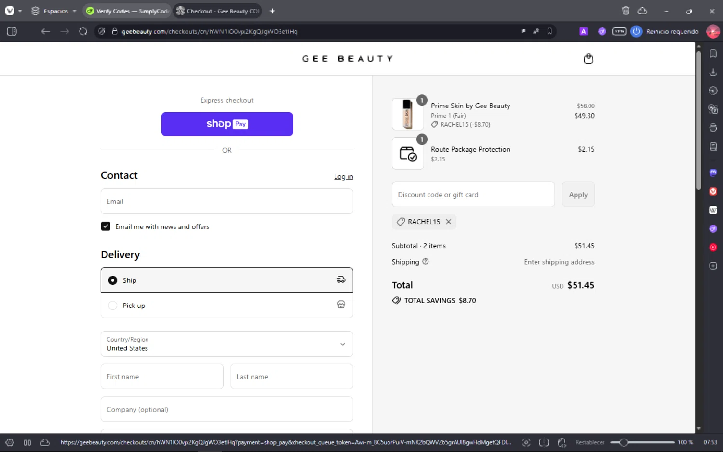Open the synced tabs cloud icon in the tab bar
The height and width of the screenshot is (452, 723).
coord(643,11)
